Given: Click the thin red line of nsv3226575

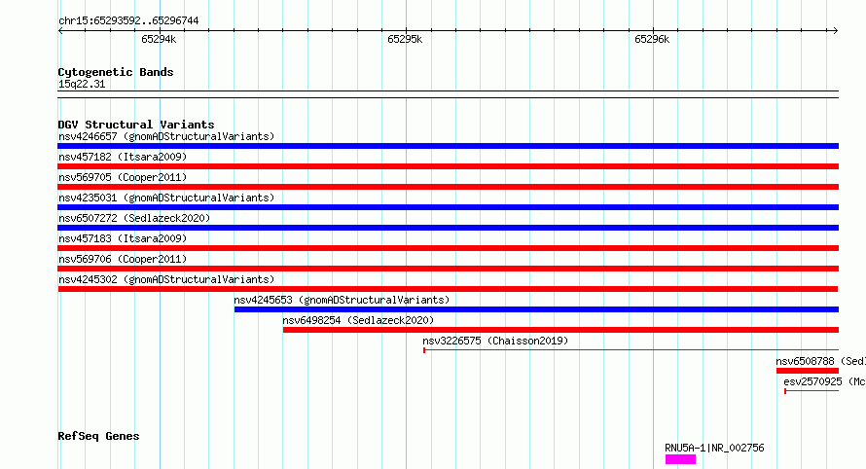Looking at the screenshot, I should tap(631, 349).
